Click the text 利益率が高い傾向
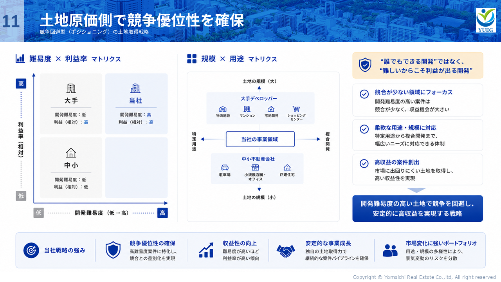 pyautogui.click(x=241, y=258)
